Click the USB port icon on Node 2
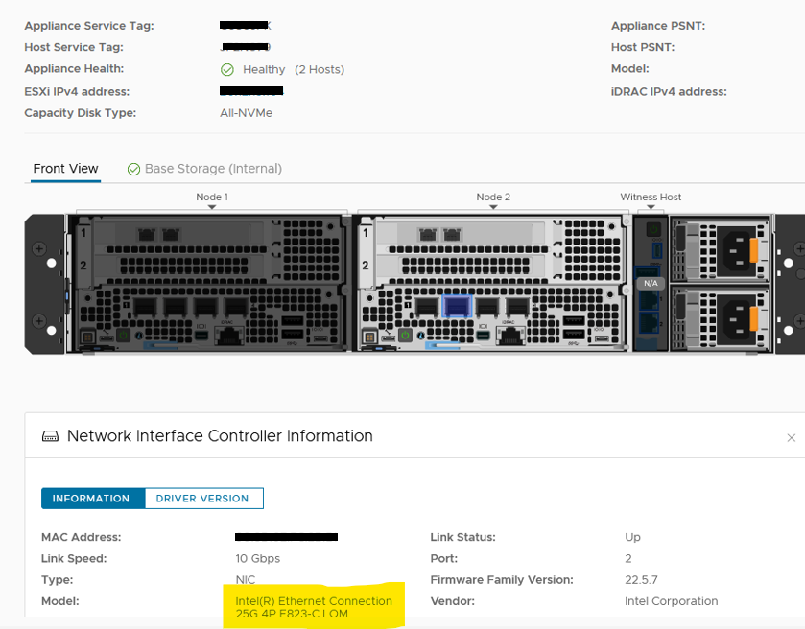Screen dimensions: 805x629 point(574,319)
